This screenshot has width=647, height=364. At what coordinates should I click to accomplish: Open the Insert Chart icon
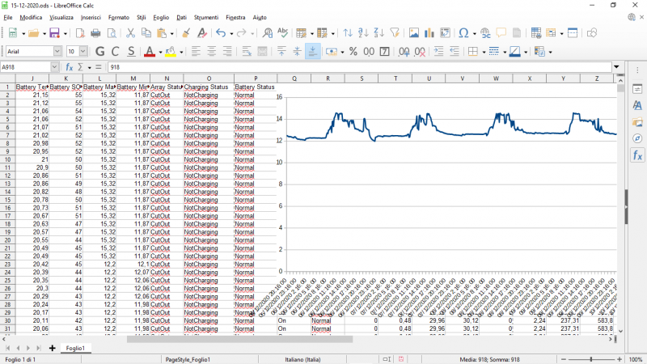tap(430, 33)
